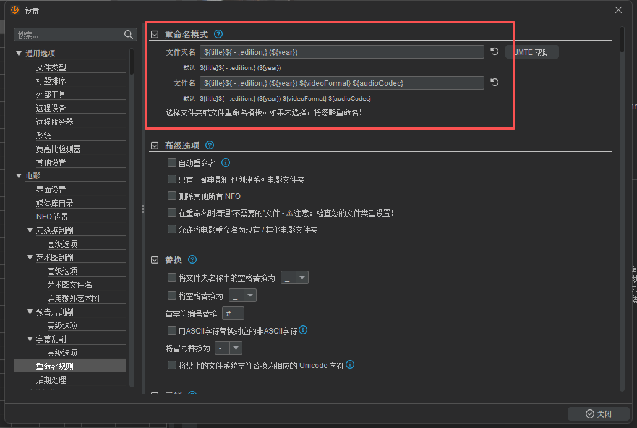Toggle 删除其他所有 NFO checkbox
This screenshot has height=428, width=637.
click(x=172, y=196)
